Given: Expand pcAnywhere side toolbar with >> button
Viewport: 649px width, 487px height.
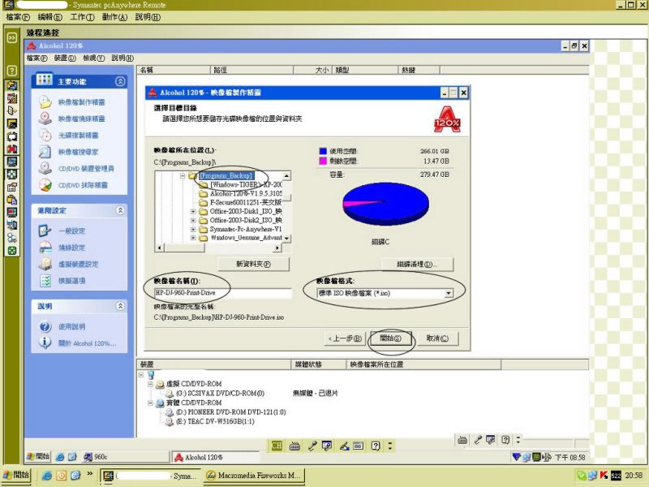Looking at the screenshot, I should (12, 37).
